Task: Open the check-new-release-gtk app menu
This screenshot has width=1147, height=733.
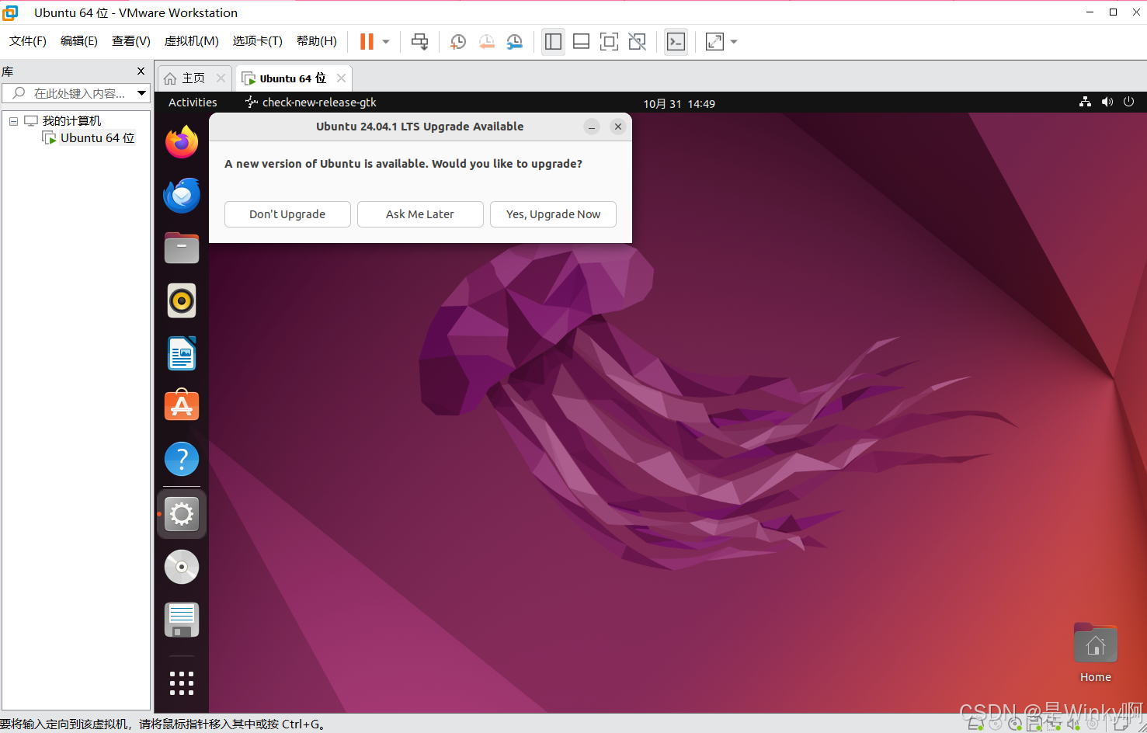Action: pos(311,102)
